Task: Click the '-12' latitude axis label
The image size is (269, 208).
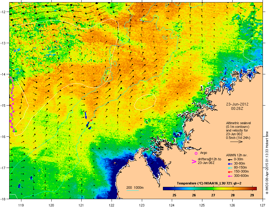Action: (x=3, y=12)
